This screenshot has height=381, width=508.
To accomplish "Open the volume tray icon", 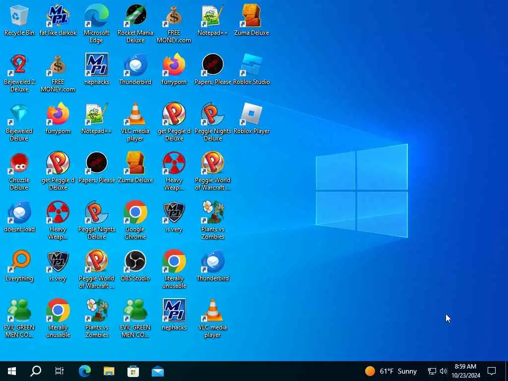I will pos(444,371).
